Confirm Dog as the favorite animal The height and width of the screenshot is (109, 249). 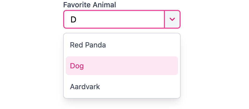pyautogui.click(x=122, y=66)
